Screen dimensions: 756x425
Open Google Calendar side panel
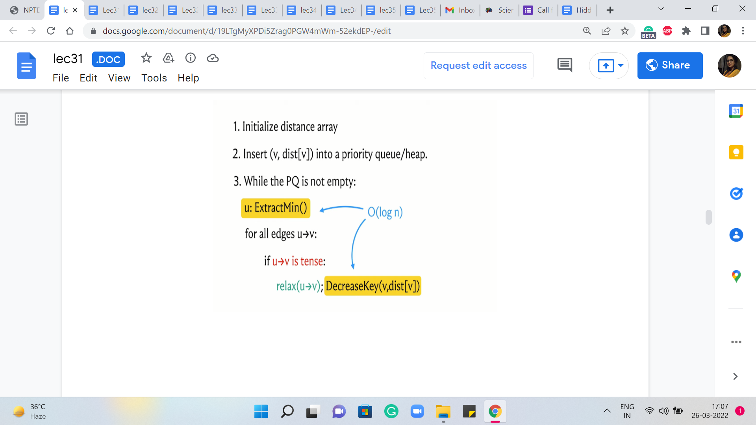tap(736, 111)
